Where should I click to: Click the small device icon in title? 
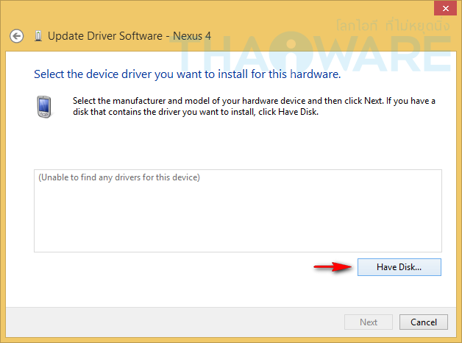[x=38, y=35]
